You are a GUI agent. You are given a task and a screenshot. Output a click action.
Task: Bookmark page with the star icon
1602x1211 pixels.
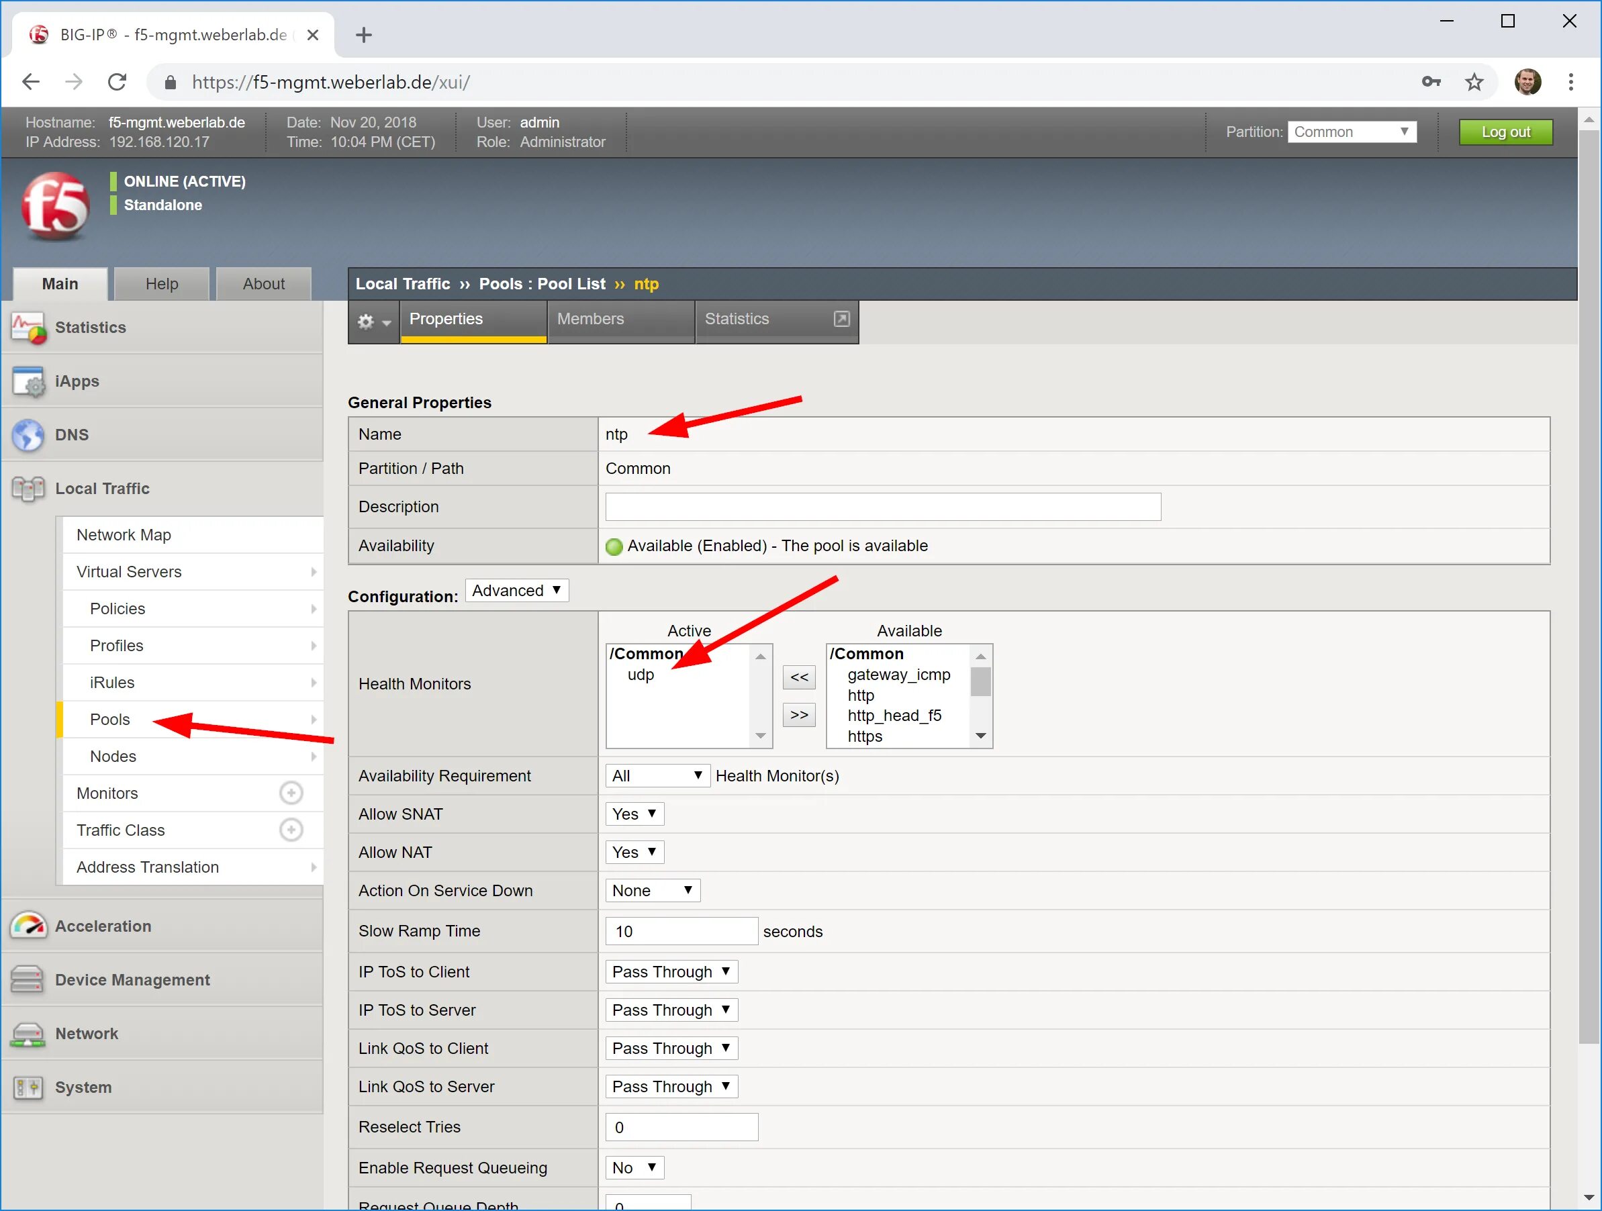[1474, 82]
